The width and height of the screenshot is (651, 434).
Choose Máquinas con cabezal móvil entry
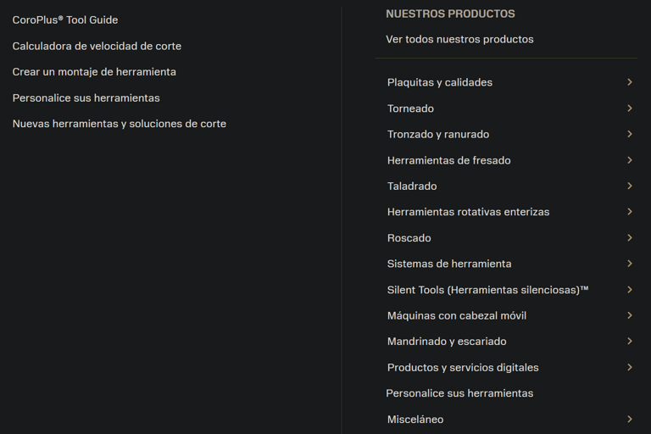click(x=457, y=315)
